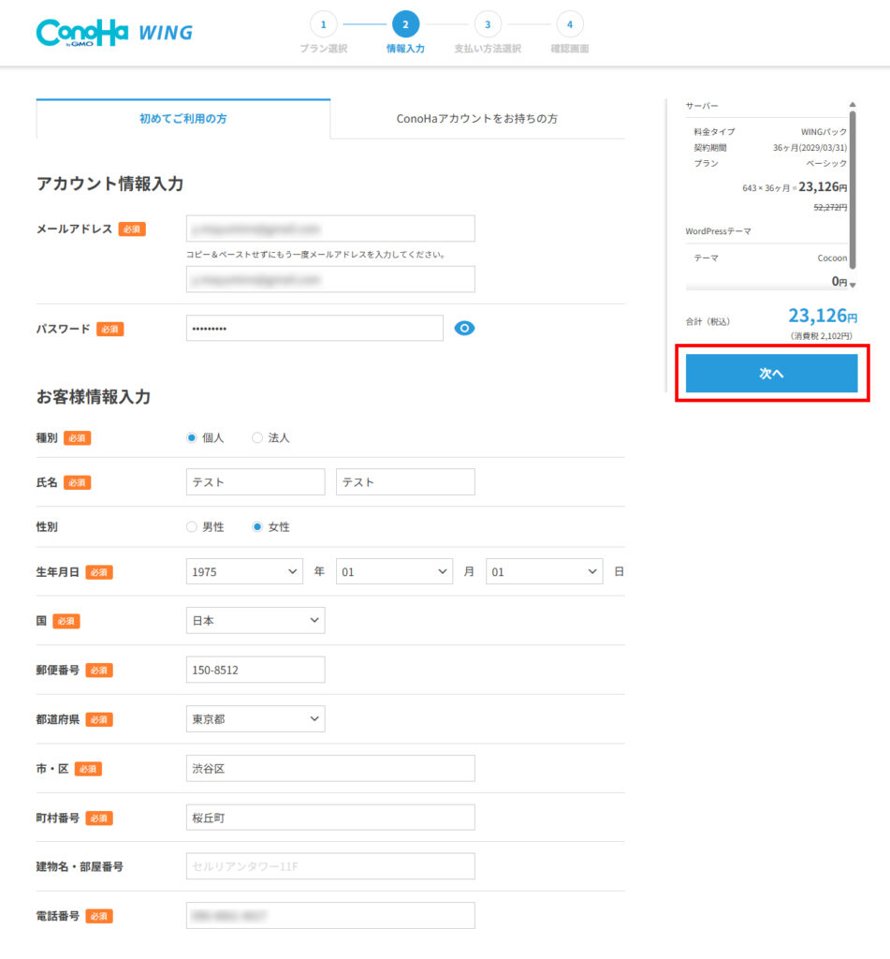This screenshot has width=890, height=959.
Task: Click step 1 プラン選択 circle
Action: [x=323, y=24]
